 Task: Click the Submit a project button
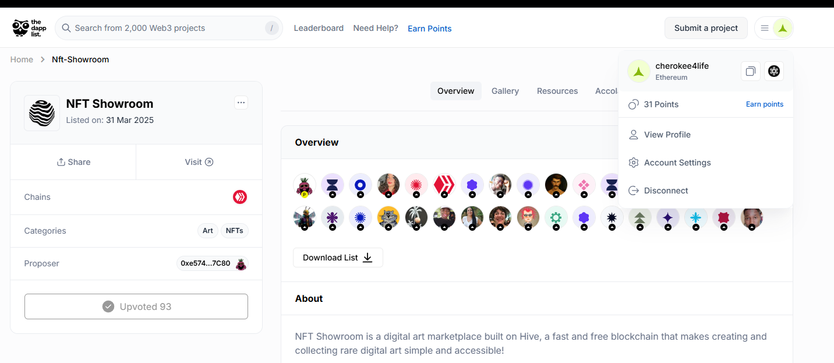tap(706, 28)
